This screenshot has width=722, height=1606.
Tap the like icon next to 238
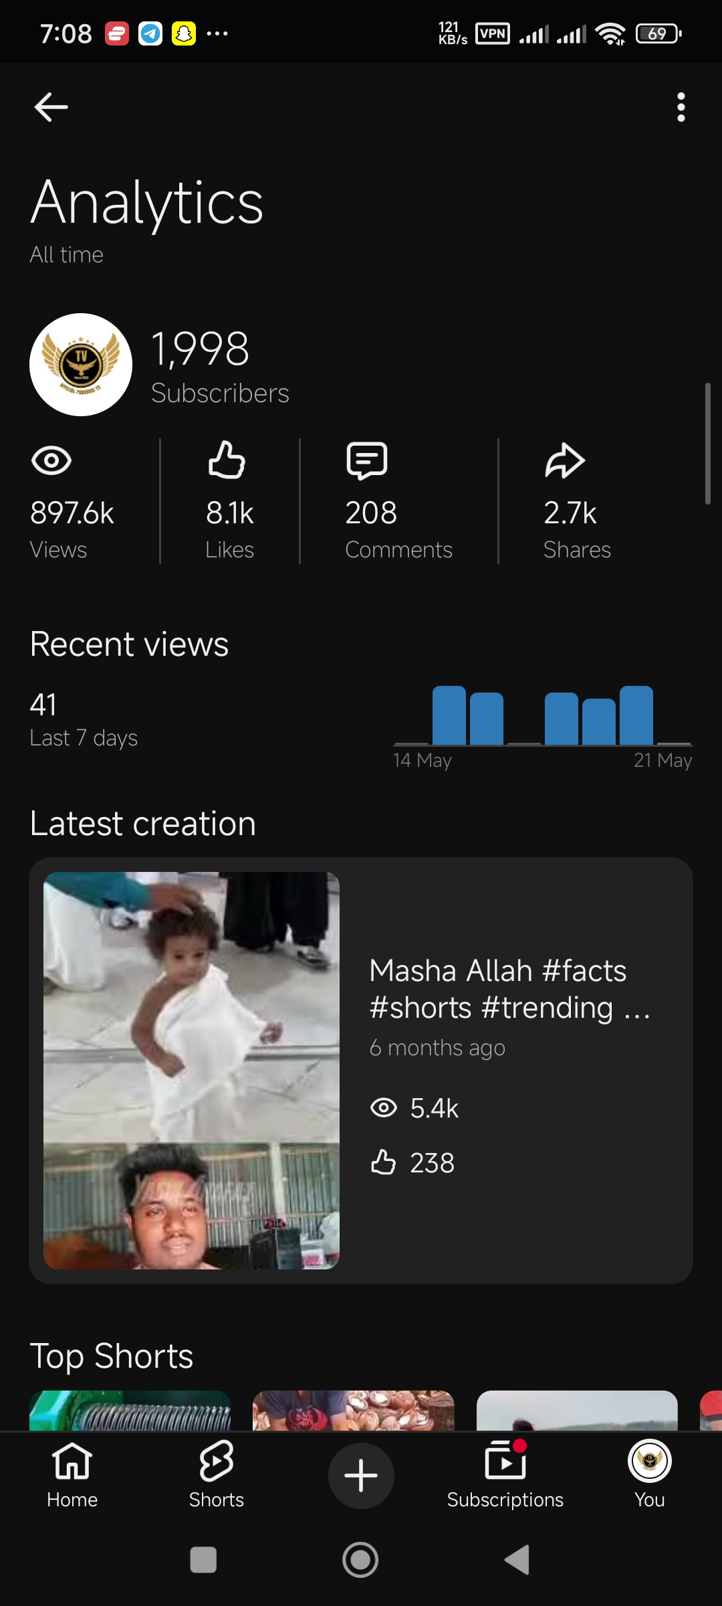(x=383, y=1162)
